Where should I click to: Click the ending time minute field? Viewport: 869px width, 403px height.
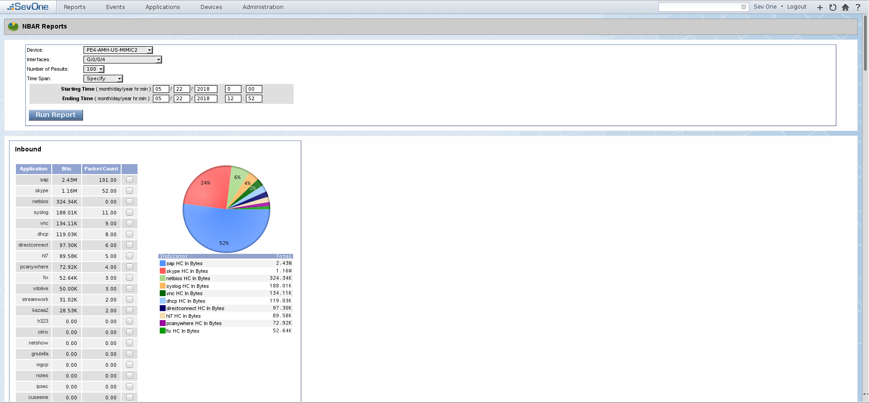pyautogui.click(x=254, y=98)
